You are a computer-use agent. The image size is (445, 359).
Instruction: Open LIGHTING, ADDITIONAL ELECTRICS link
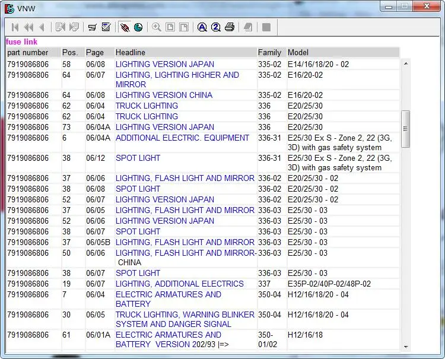[179, 284]
